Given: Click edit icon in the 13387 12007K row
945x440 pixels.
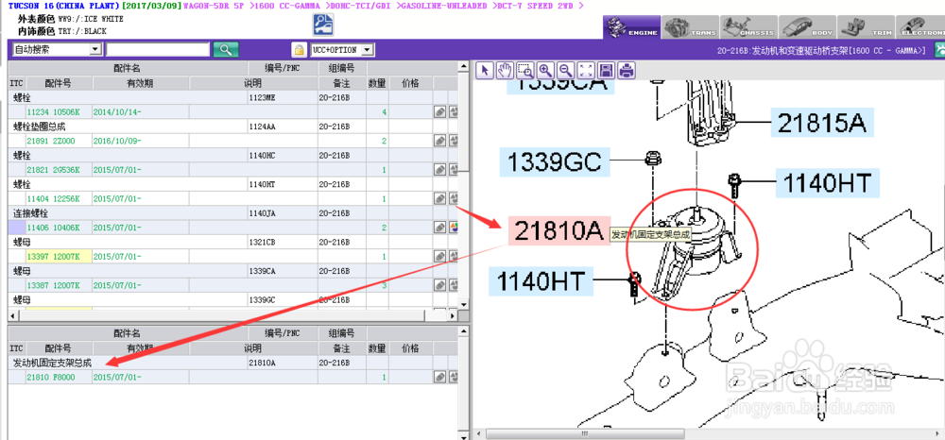Looking at the screenshot, I should pos(440,285).
